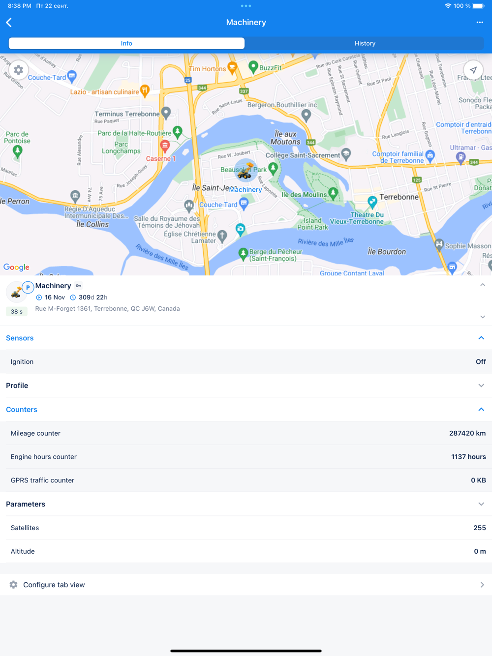The height and width of the screenshot is (656, 492).
Task: Tap the Collège Saint-Sacrement school marker
Action: (x=346, y=154)
